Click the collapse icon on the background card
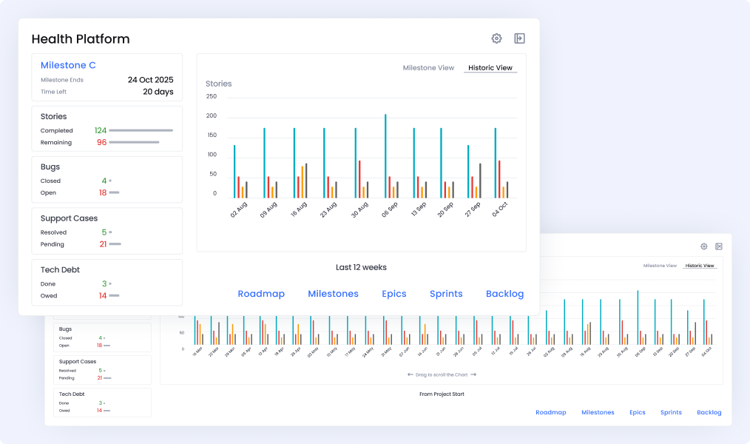This screenshot has width=750, height=444. (x=718, y=246)
